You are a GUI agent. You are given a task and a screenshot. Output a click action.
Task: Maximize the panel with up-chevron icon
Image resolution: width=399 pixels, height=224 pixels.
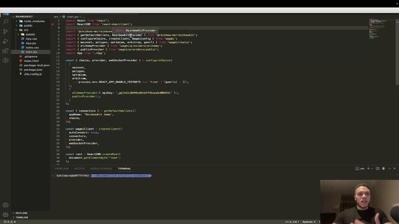click(x=389, y=169)
